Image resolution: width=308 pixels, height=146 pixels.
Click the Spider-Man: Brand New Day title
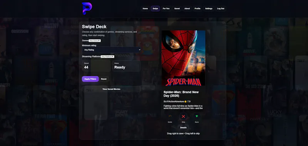coord(181,94)
